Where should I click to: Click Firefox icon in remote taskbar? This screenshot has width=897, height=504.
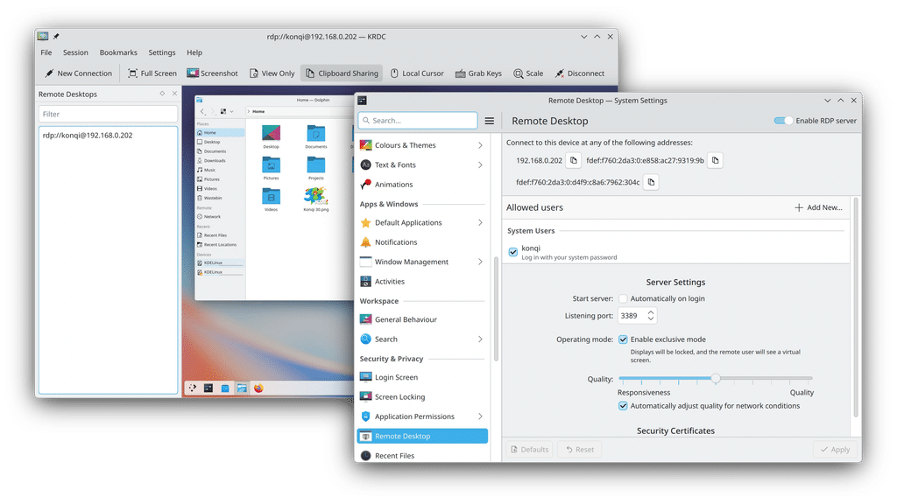[x=258, y=388]
